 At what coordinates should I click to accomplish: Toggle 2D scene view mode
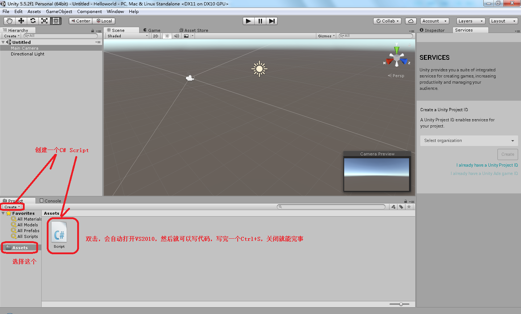155,36
